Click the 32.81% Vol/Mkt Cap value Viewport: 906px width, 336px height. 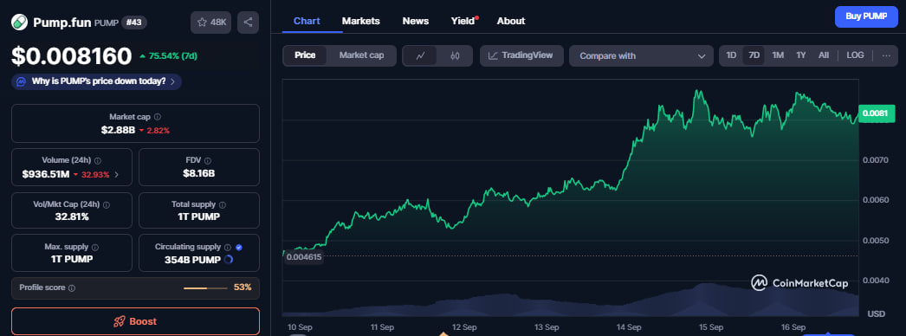click(x=72, y=217)
